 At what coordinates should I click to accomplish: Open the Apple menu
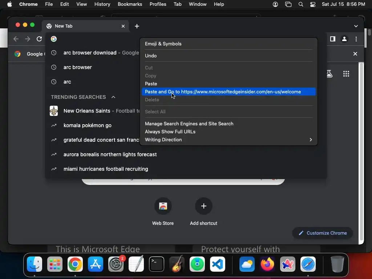coord(9,4)
